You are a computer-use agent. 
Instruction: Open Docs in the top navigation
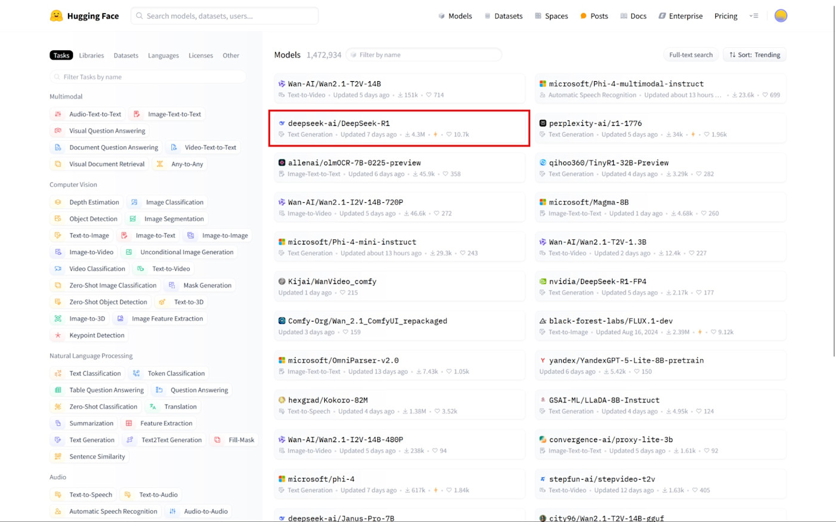click(x=633, y=16)
